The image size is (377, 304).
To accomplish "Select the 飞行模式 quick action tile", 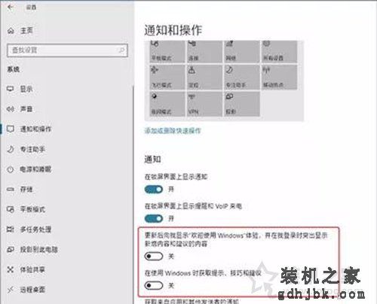I will click(167, 77).
